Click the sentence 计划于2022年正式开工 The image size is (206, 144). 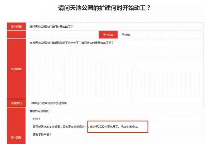tap(104, 127)
